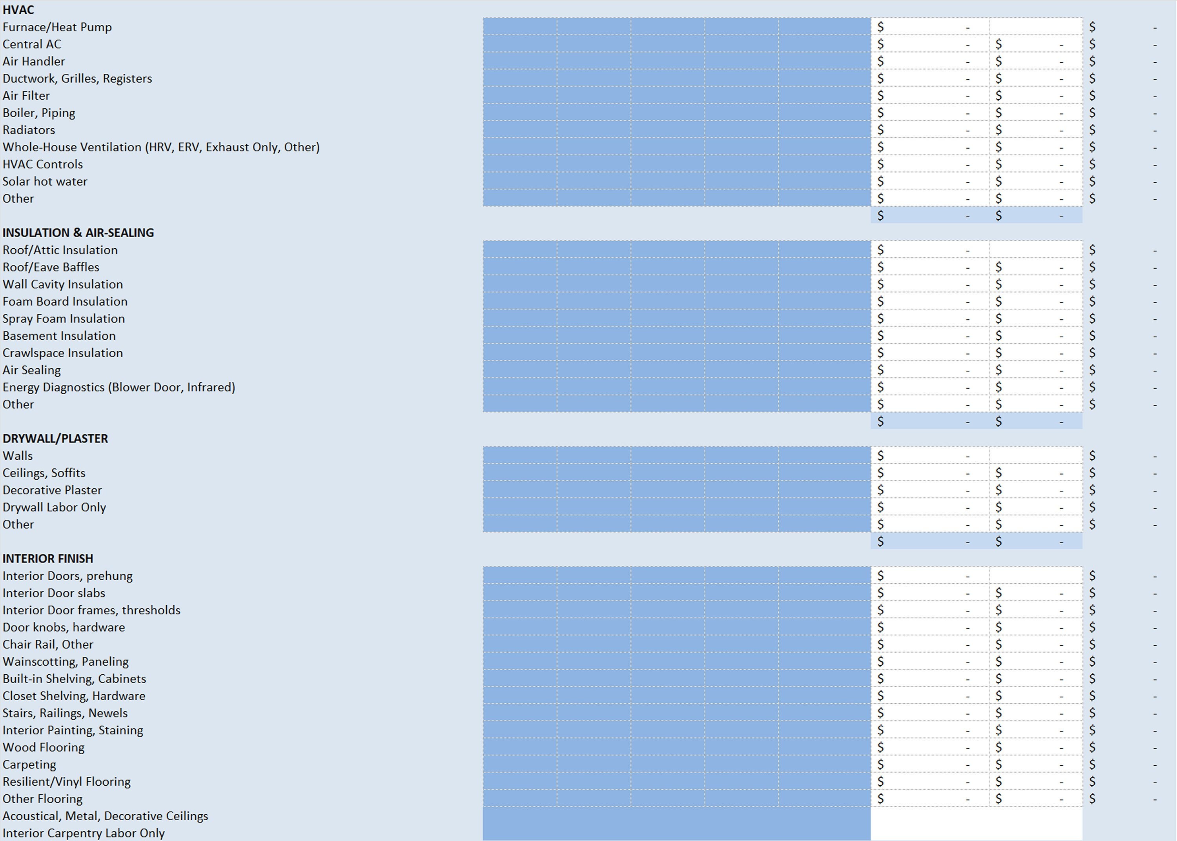
Task: Click the Drywall Labor Only label
Action: 55,507
